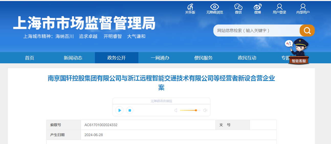Open the 微博 Weibo icon

point(258,7)
